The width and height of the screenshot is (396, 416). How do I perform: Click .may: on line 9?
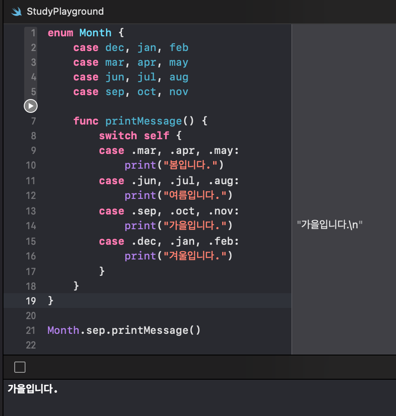(x=224, y=151)
